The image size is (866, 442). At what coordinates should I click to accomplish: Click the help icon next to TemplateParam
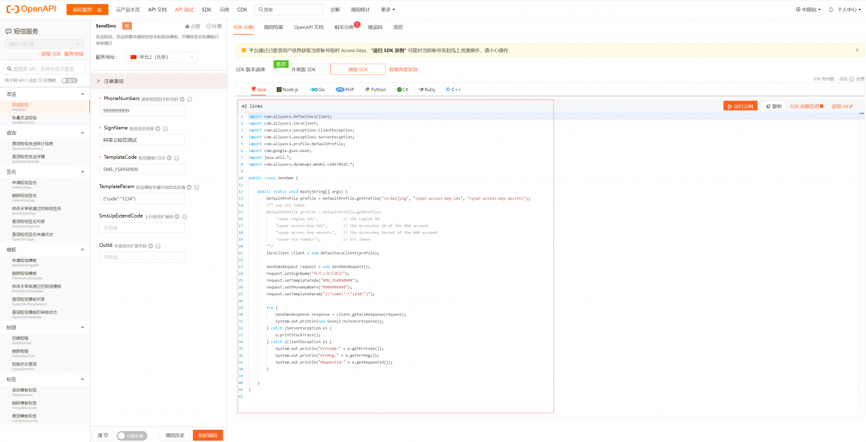[x=188, y=187]
